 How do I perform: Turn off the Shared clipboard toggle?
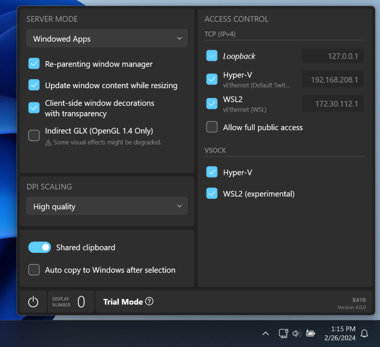click(x=39, y=247)
